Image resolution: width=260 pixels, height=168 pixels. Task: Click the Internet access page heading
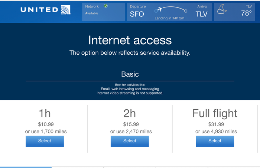coord(130,40)
